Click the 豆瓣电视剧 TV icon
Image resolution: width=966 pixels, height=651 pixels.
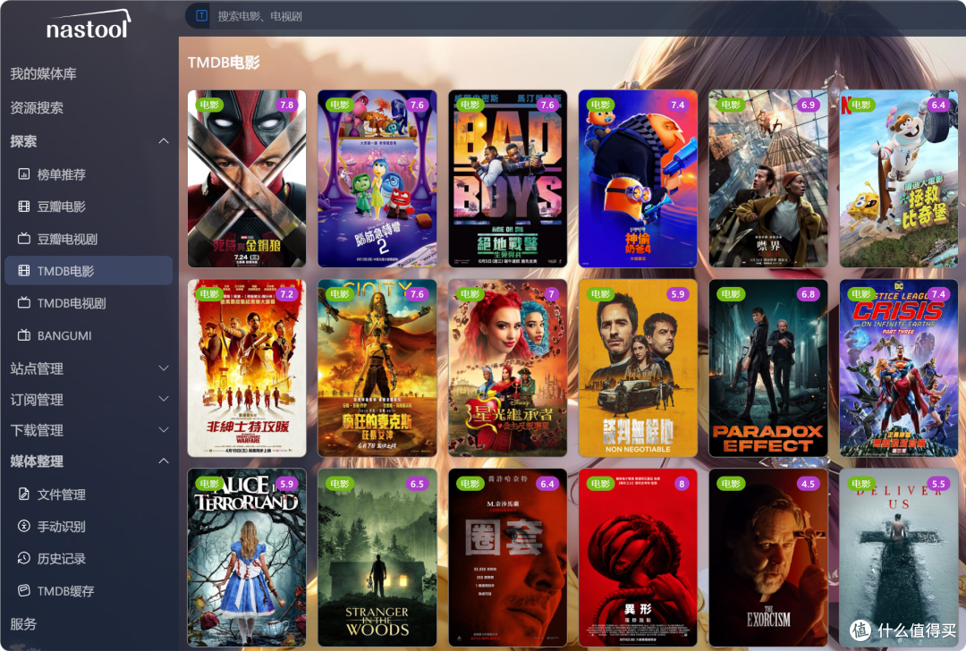point(24,239)
